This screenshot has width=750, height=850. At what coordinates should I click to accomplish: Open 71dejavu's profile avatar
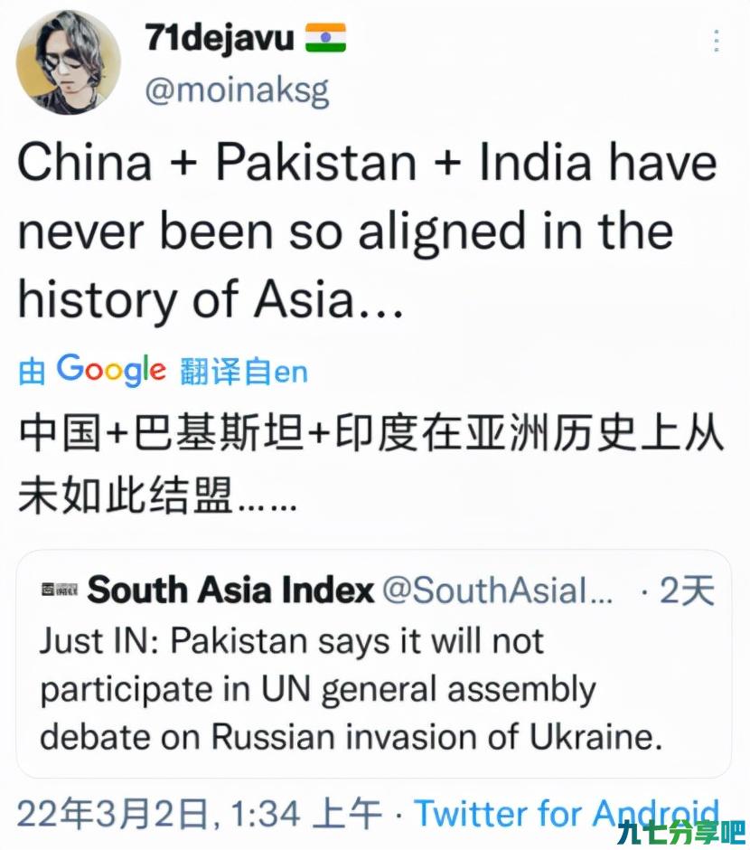tap(69, 62)
